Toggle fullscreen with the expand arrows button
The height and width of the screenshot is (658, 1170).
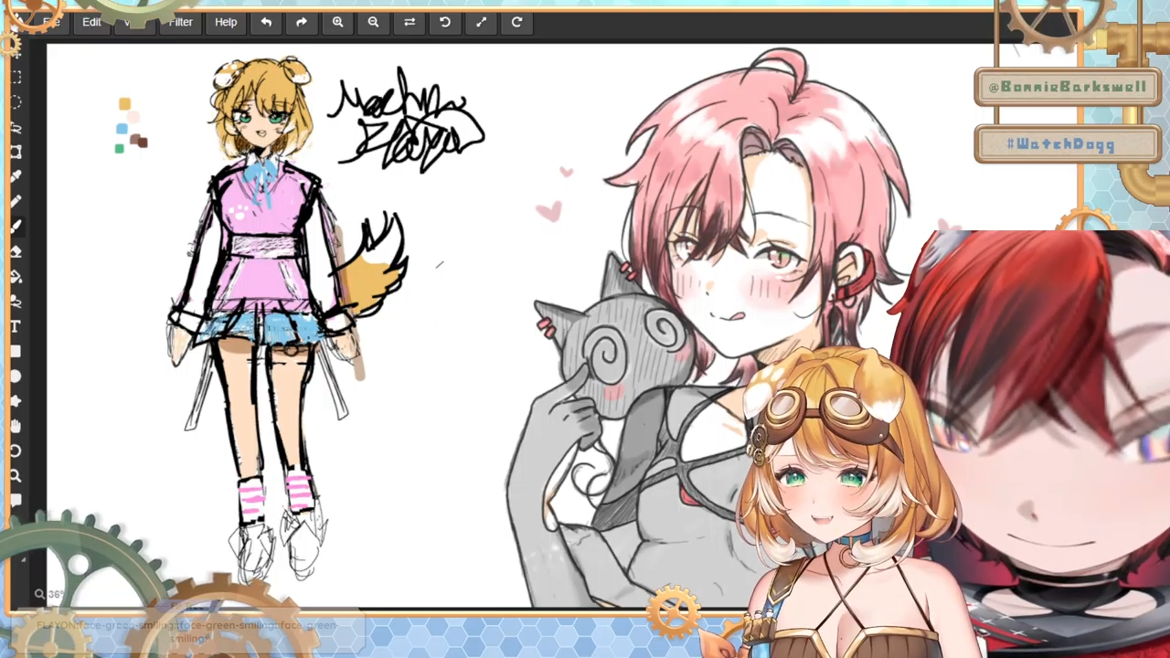click(x=481, y=22)
